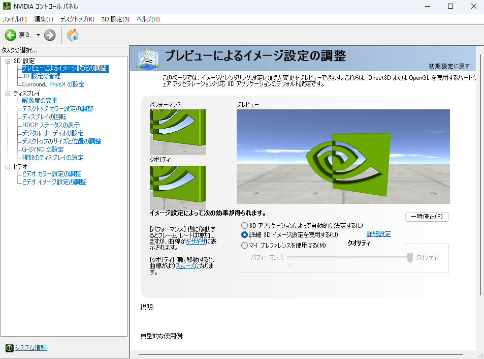The height and width of the screenshot is (359, 484).
Task: Open デスクトップ カラー設定の調整 page
Action: (x=57, y=109)
